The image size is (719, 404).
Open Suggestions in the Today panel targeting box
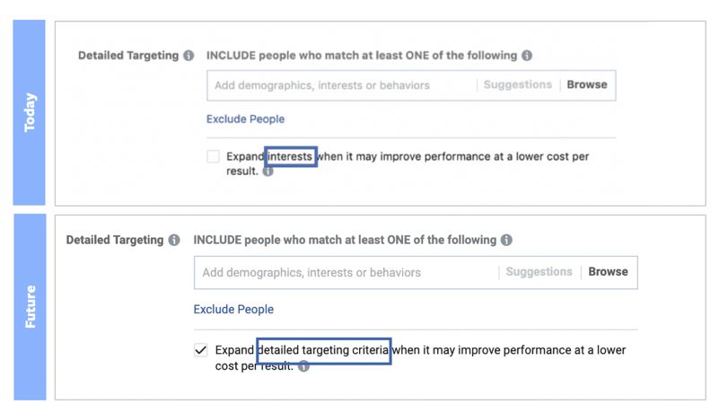point(518,84)
